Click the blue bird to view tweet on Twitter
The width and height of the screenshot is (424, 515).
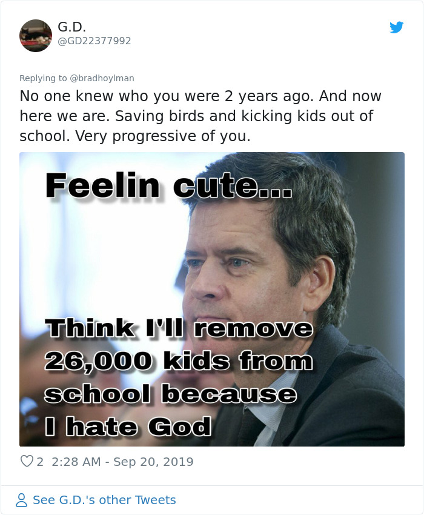point(397,27)
